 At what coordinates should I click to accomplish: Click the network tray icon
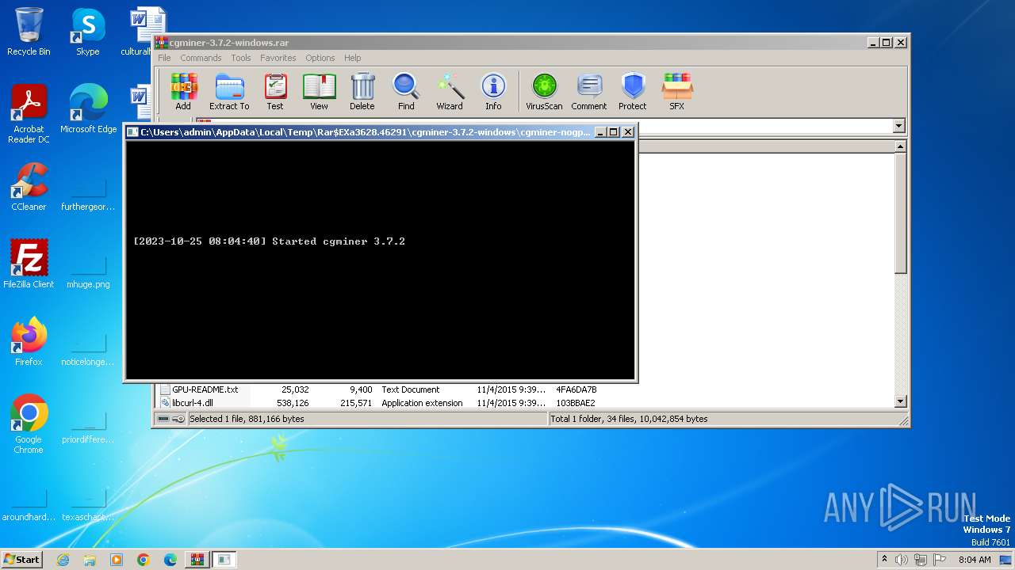920,560
